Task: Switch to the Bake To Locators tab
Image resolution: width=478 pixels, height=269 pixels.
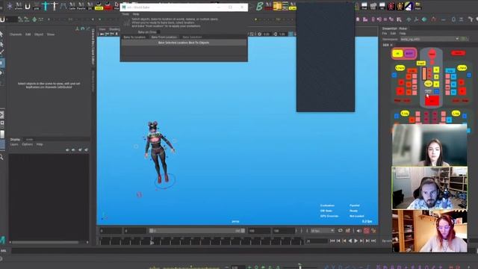Action: pos(134,37)
